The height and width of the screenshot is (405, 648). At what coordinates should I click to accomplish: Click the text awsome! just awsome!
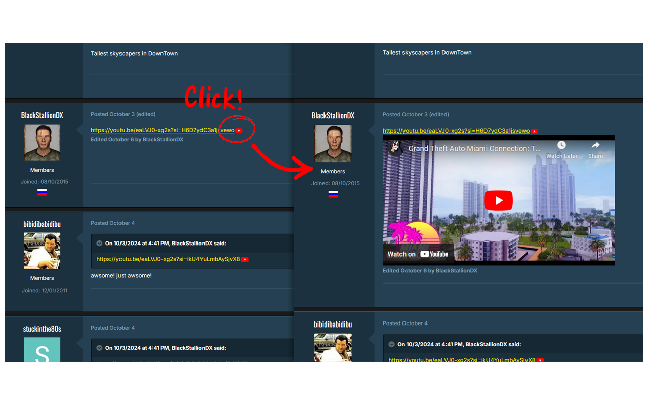(x=121, y=276)
